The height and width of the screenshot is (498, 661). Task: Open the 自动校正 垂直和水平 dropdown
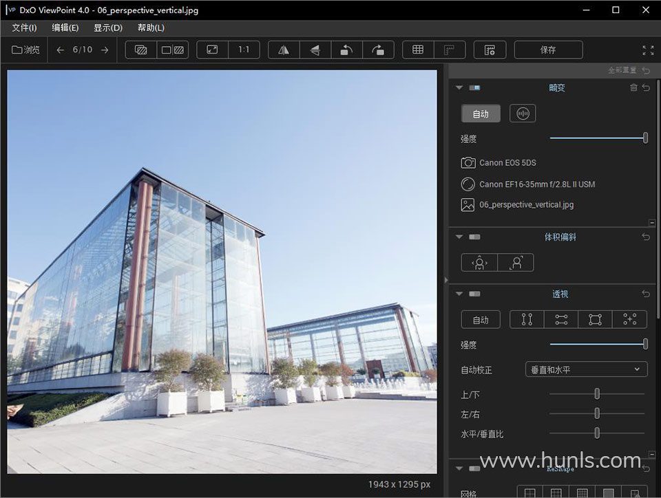587,369
